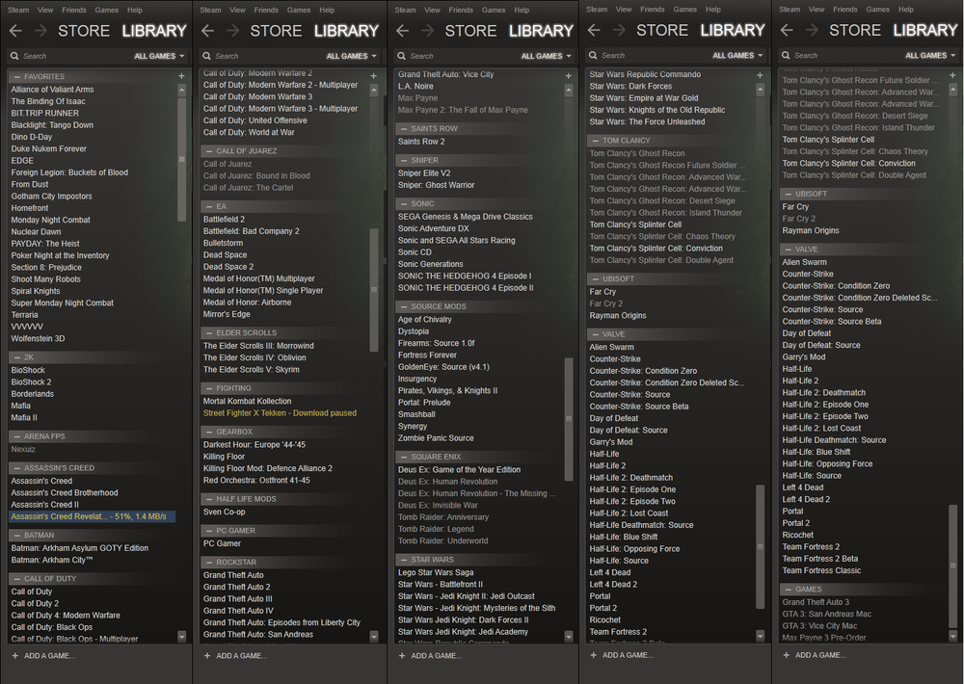Screen dimensions: 964x684
Task: Select Street Fighter X Tekken - Download paused
Action: click(x=280, y=413)
